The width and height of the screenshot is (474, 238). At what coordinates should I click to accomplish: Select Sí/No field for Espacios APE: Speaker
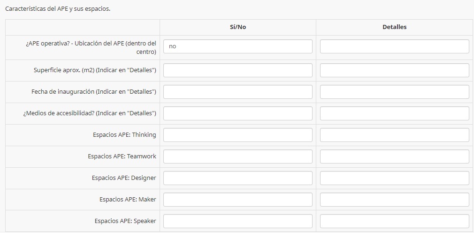click(x=237, y=221)
